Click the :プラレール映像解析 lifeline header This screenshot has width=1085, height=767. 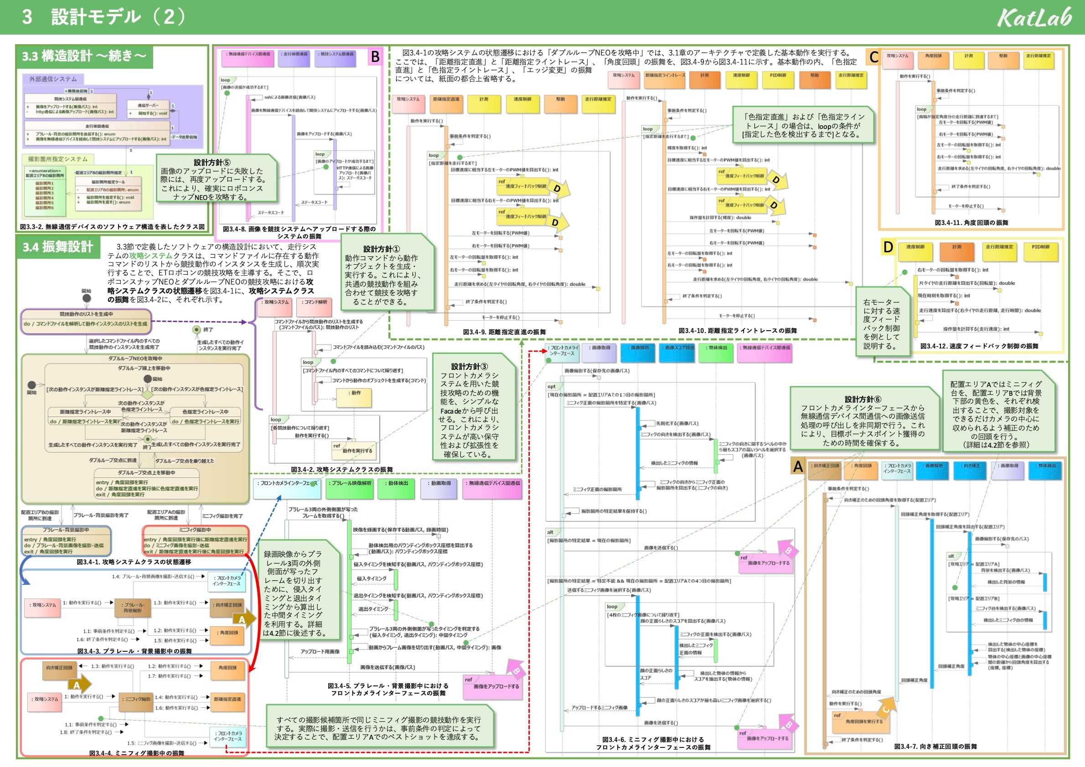click(x=350, y=489)
